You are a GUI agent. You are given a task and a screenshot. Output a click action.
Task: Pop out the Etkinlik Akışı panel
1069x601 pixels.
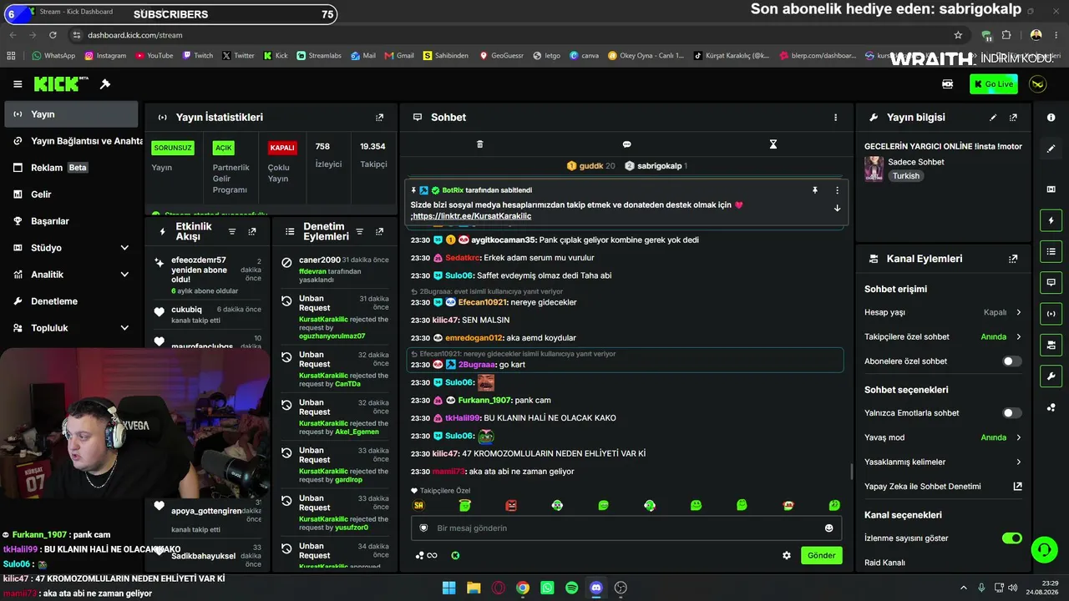(252, 231)
